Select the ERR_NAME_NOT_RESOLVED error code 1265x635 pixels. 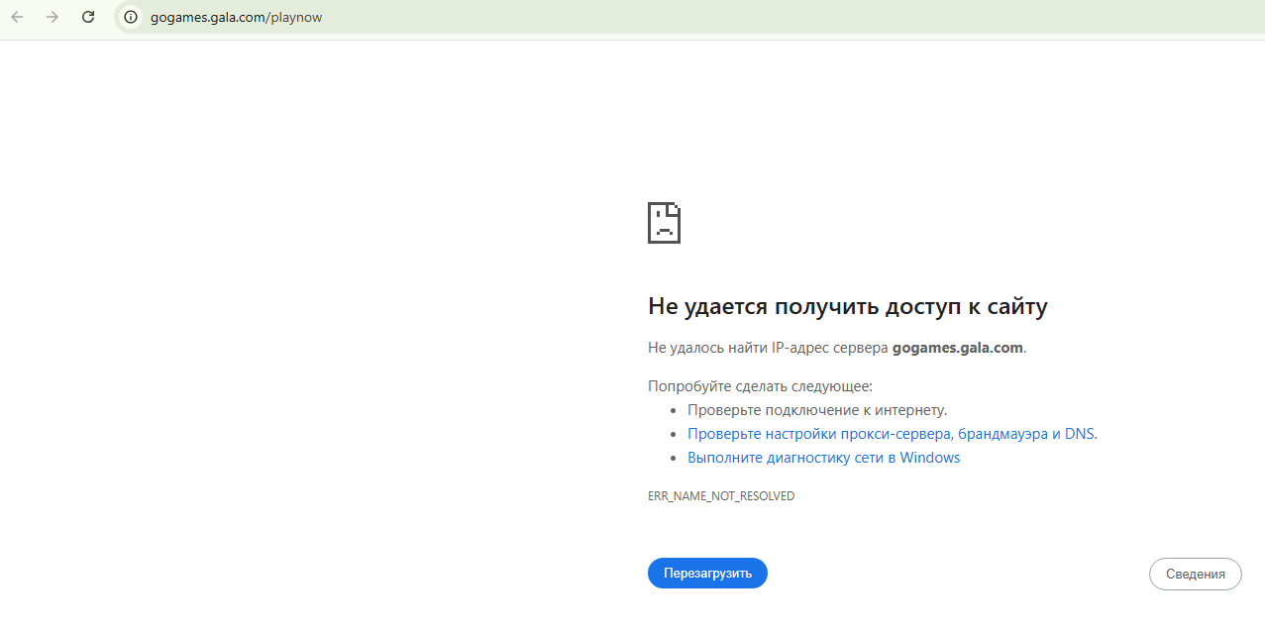721,496
